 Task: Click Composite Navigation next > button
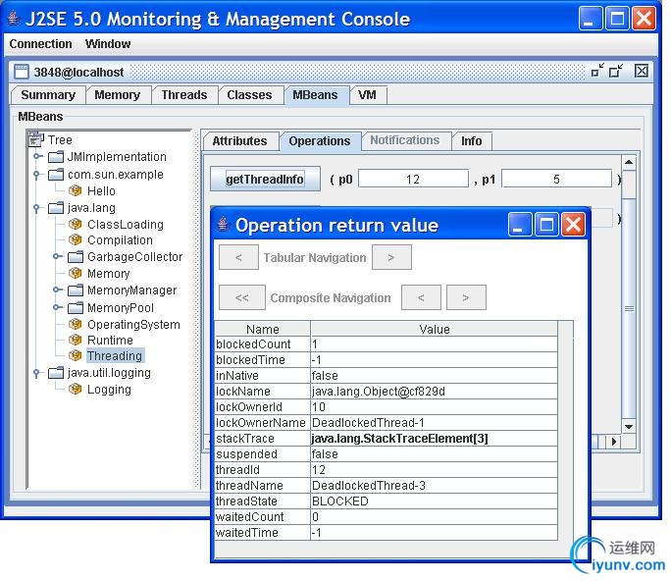466,297
